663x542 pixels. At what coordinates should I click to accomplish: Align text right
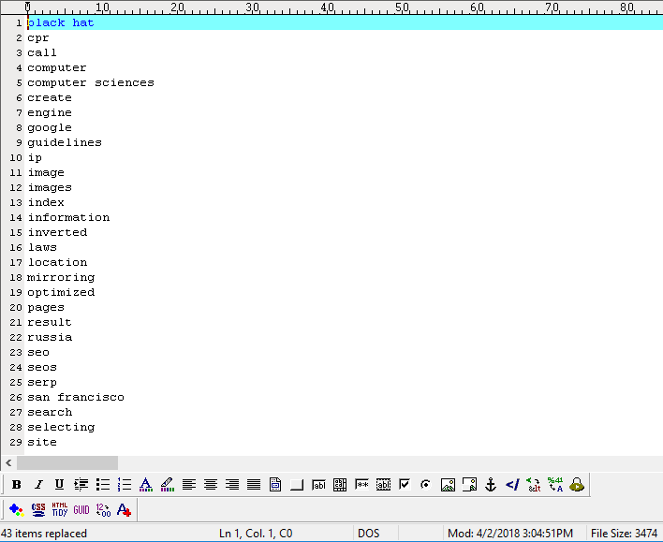coord(232,485)
